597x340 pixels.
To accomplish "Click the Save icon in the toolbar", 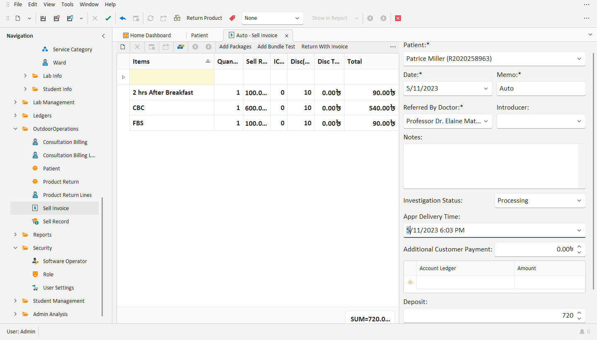I will point(43,18).
